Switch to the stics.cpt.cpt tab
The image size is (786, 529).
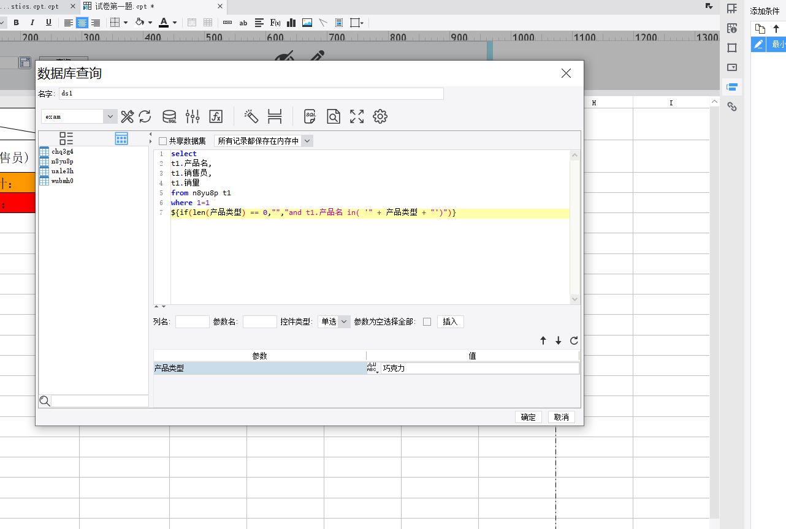(36, 6)
